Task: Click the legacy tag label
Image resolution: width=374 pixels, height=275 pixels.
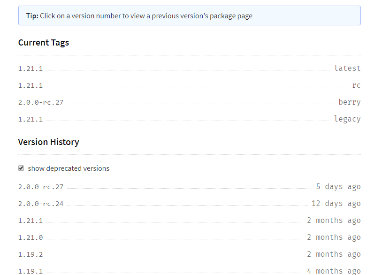Action: coord(347,119)
